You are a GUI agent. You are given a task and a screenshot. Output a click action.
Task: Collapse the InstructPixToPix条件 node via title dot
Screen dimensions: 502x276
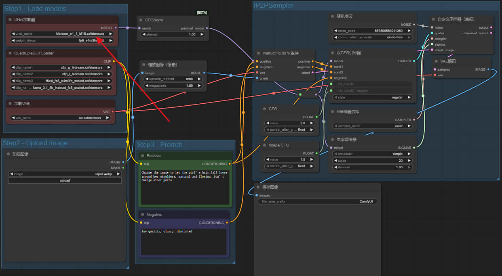pos(258,53)
